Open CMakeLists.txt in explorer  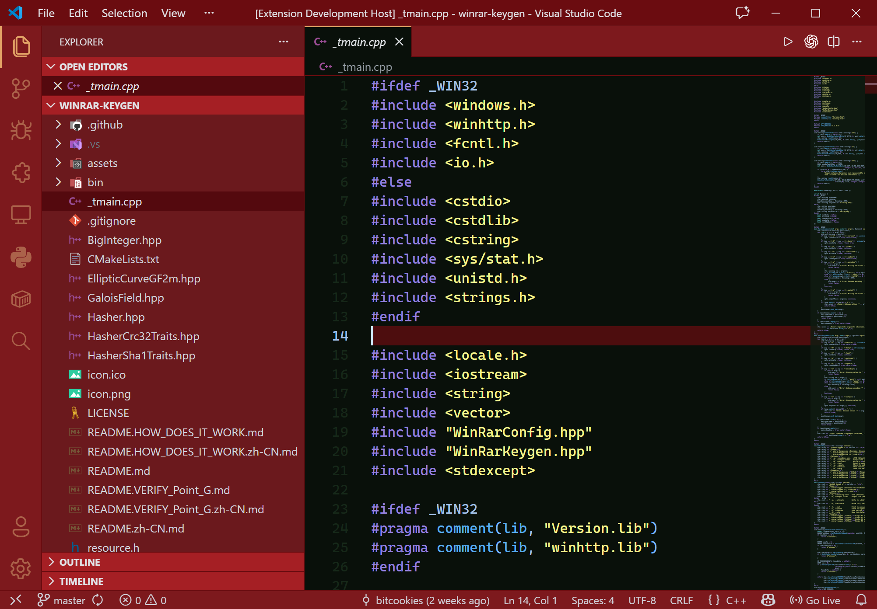[x=173, y=259]
